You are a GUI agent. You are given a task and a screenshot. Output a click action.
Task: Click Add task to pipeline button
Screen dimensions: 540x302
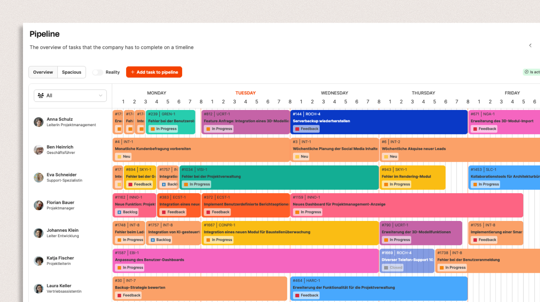pos(154,72)
